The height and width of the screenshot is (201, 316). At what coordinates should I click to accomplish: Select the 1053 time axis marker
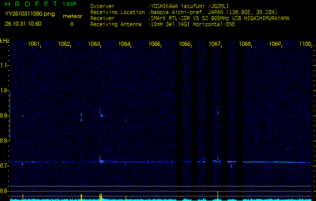(x=94, y=44)
